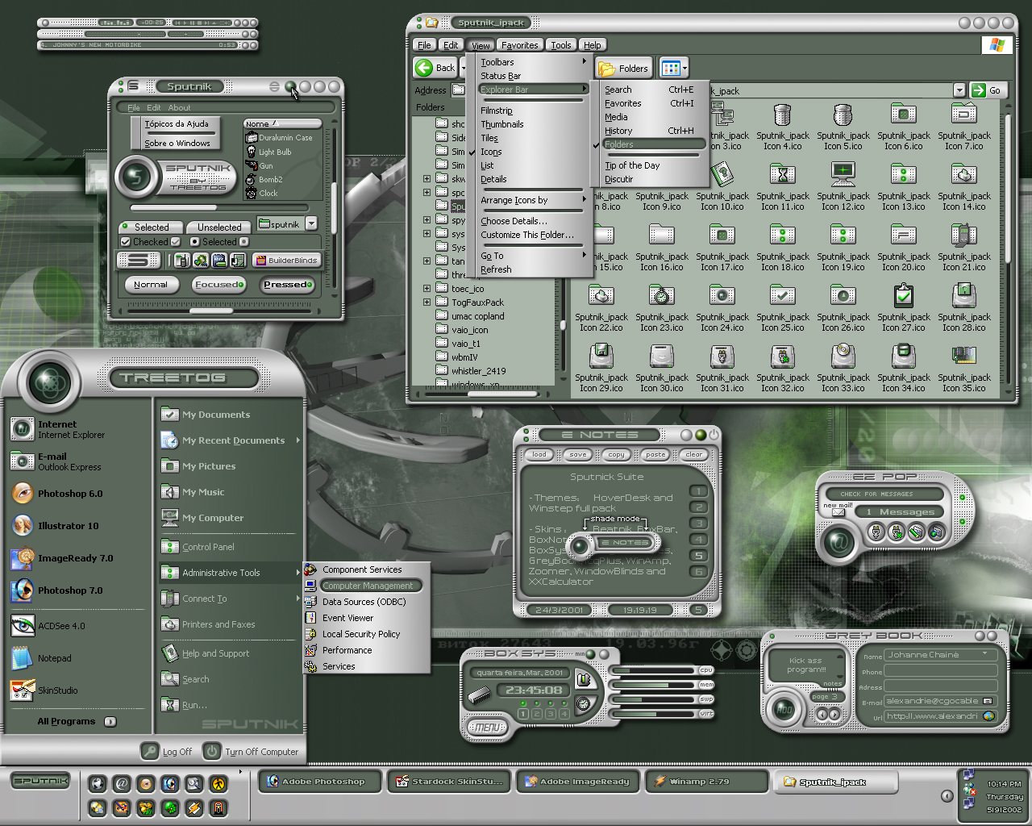Expand the toec_ico folder tree node
The image size is (1032, 826).
coord(427,288)
